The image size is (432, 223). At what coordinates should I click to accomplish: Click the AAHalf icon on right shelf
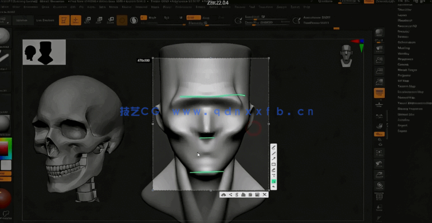(x=379, y=82)
